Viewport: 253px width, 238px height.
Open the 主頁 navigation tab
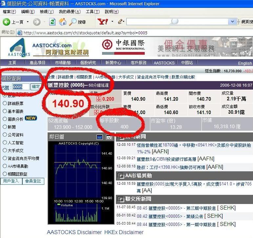[x=12, y=62]
